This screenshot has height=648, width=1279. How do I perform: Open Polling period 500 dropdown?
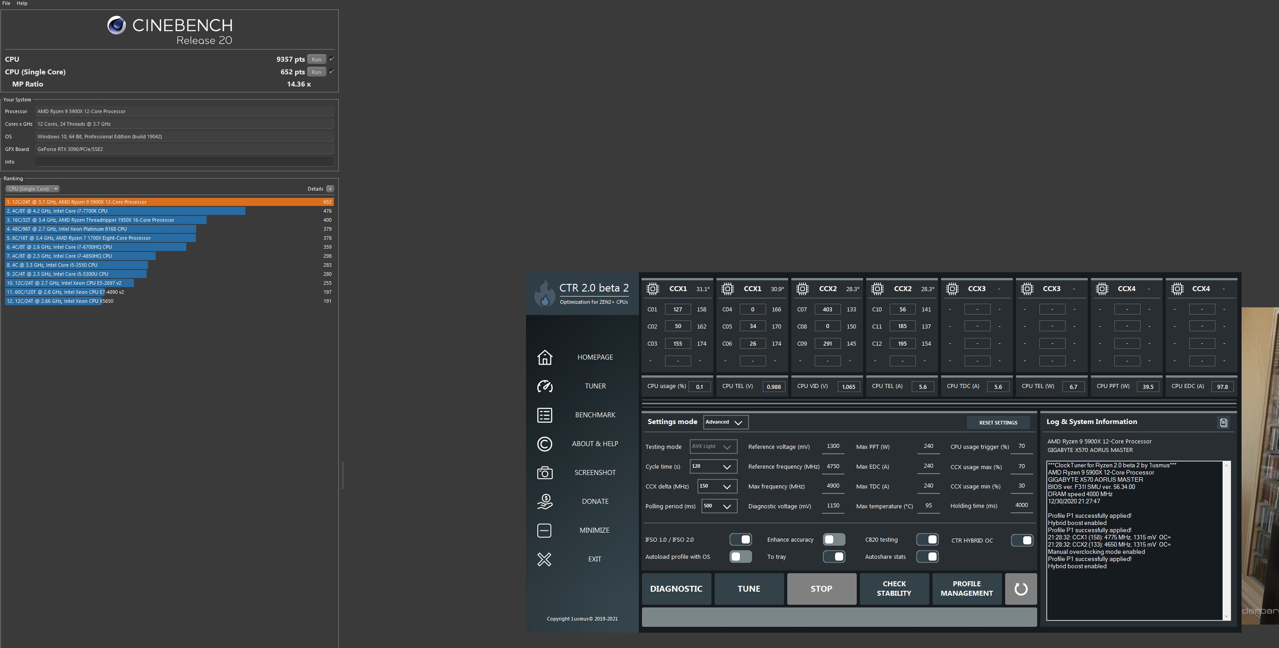click(x=719, y=506)
